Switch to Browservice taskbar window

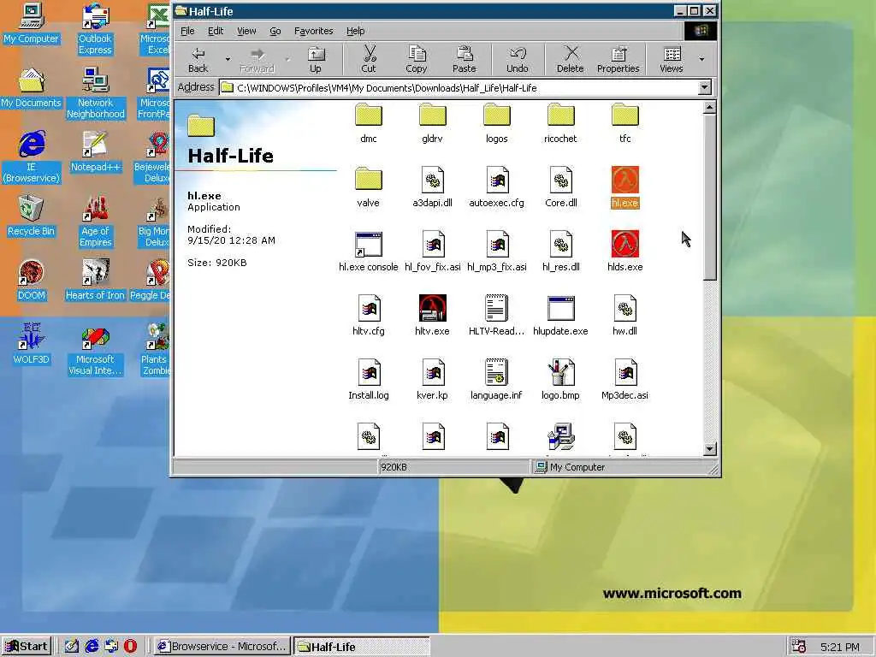click(222, 647)
